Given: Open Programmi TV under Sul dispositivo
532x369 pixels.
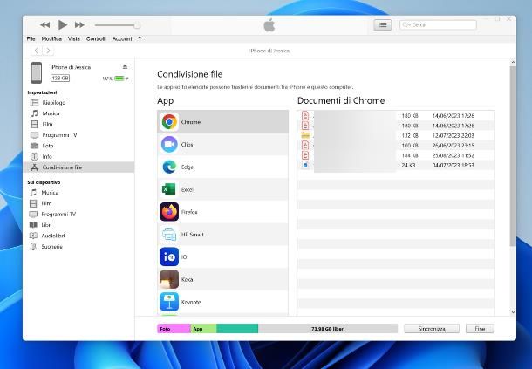Looking at the screenshot, I should 79,215.
